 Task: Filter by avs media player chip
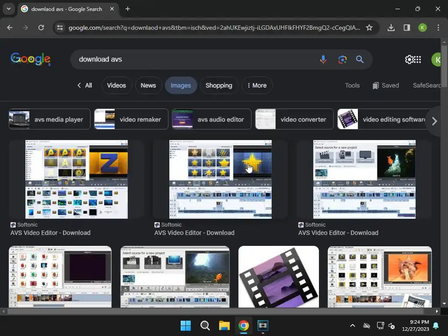49,119
